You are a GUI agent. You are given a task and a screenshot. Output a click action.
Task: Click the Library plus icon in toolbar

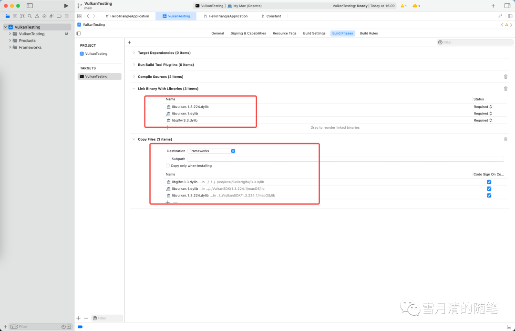click(x=493, y=6)
